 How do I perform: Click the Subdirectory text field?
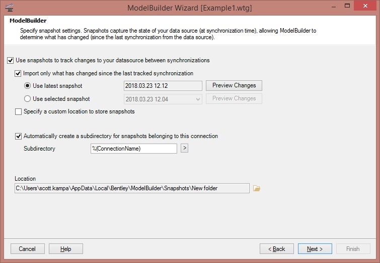coord(134,149)
